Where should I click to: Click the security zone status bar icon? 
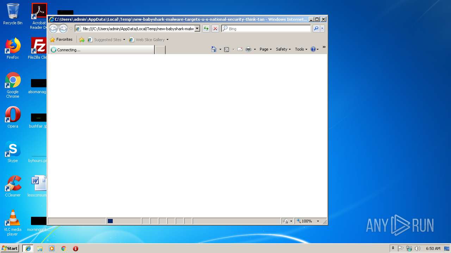tap(286, 221)
